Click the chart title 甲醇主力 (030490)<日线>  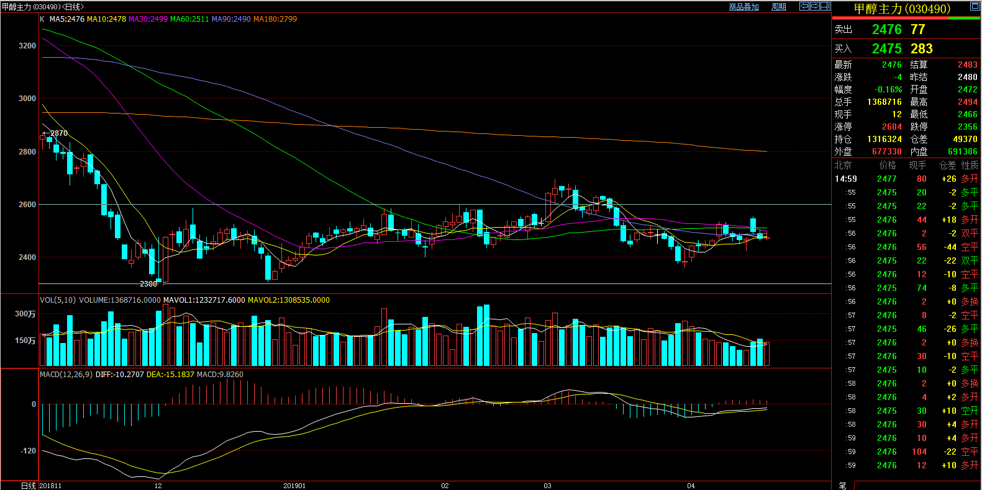[x=43, y=7]
